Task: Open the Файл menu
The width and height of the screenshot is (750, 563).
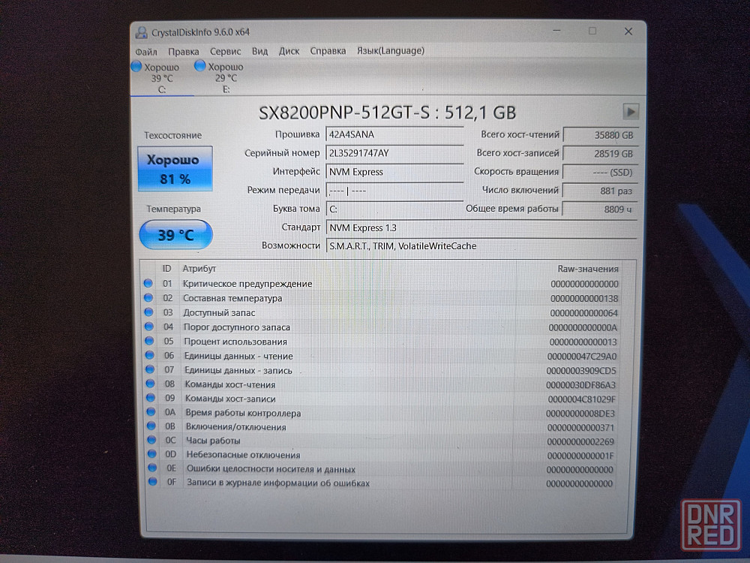Action: 146,51
